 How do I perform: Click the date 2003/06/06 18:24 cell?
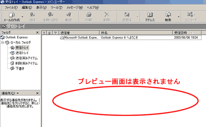click(186, 38)
